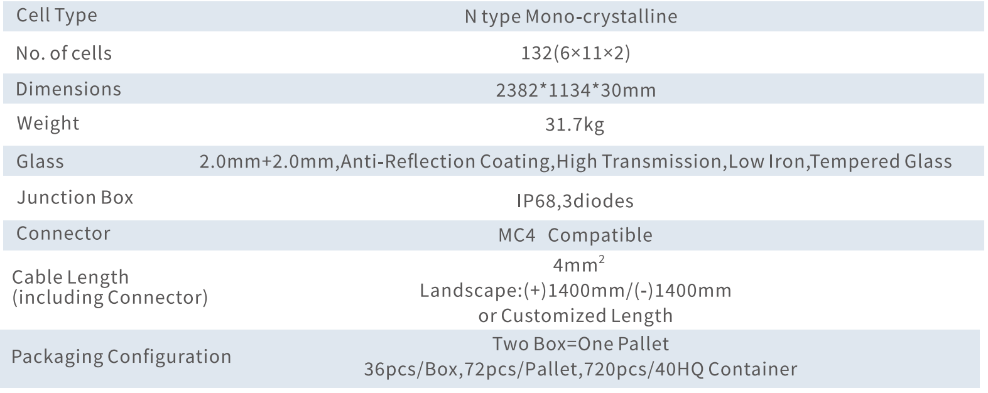Click the "Dimensions" row label

click(68, 89)
